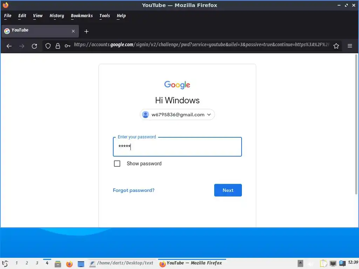Viewport: 359px width, 269px height.
Task: Focus the Enter your password field
Action: 177,147
